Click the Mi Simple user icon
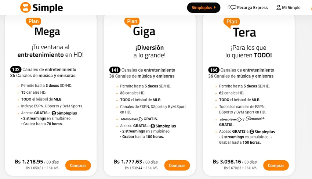Viewport: 312px width, 179px height. [279, 7]
